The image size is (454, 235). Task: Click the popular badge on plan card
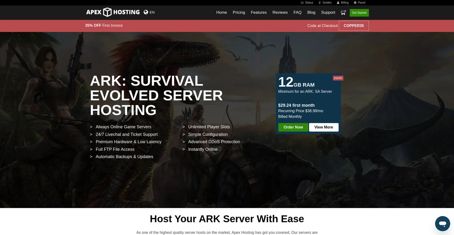tap(338, 78)
